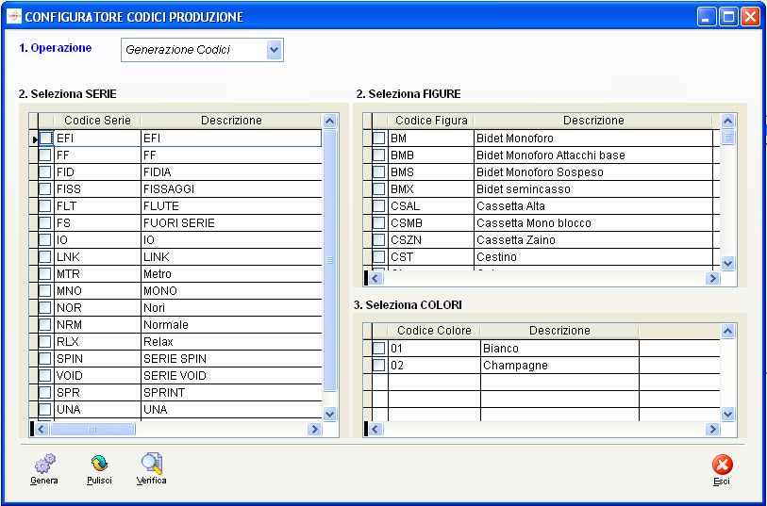Image resolution: width=767 pixels, height=506 pixels.
Task: Click the Champagne description cell
Action: 559,366
